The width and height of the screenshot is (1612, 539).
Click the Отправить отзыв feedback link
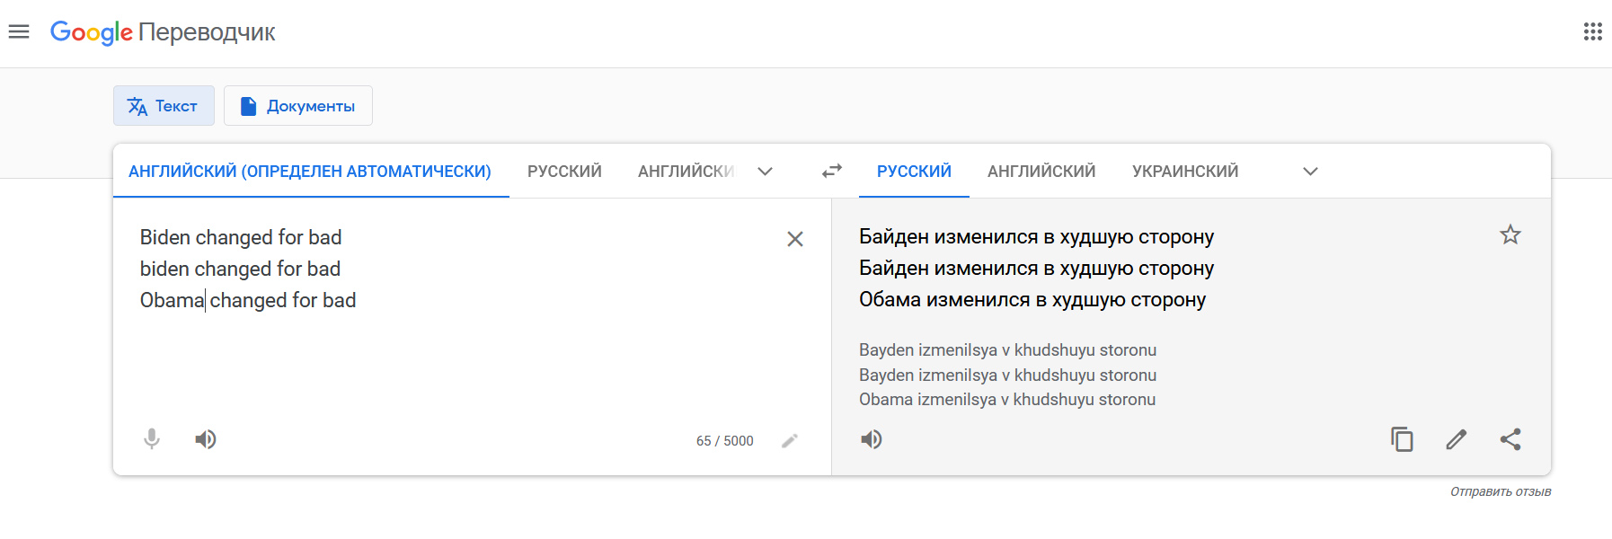[1501, 491]
